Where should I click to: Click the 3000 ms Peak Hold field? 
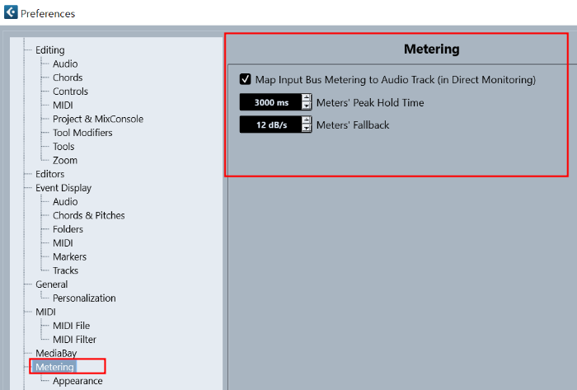pos(271,102)
